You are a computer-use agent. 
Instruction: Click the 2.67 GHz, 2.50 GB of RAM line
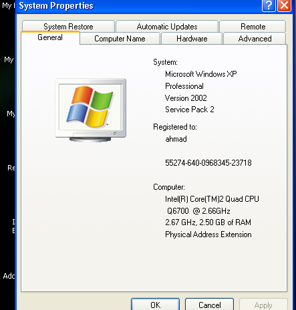point(208,222)
